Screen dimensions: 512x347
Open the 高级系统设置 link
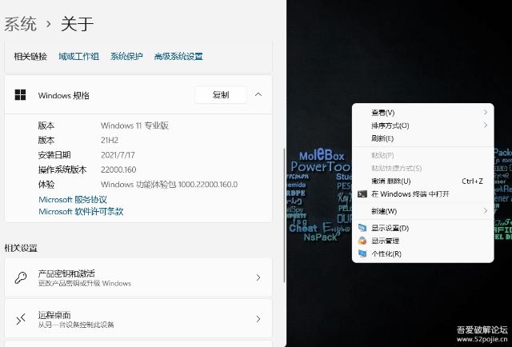[x=178, y=57]
